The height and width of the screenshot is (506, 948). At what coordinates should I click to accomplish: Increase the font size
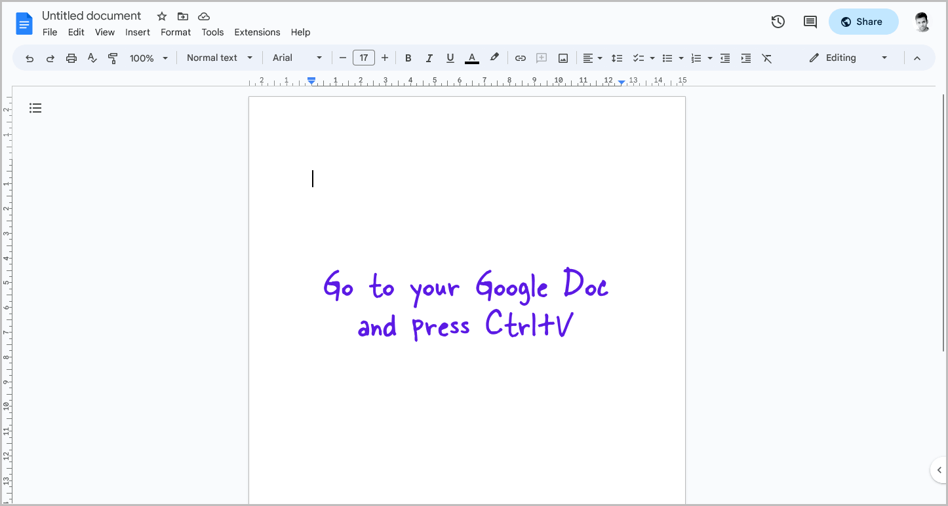tap(385, 58)
